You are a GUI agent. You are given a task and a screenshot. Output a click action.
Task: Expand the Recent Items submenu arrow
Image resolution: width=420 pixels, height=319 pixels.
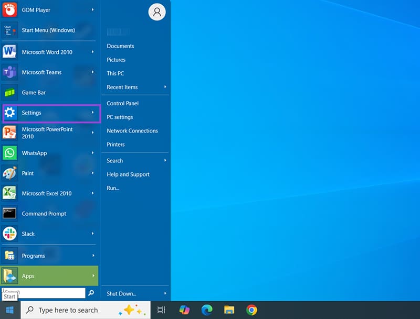pos(165,87)
